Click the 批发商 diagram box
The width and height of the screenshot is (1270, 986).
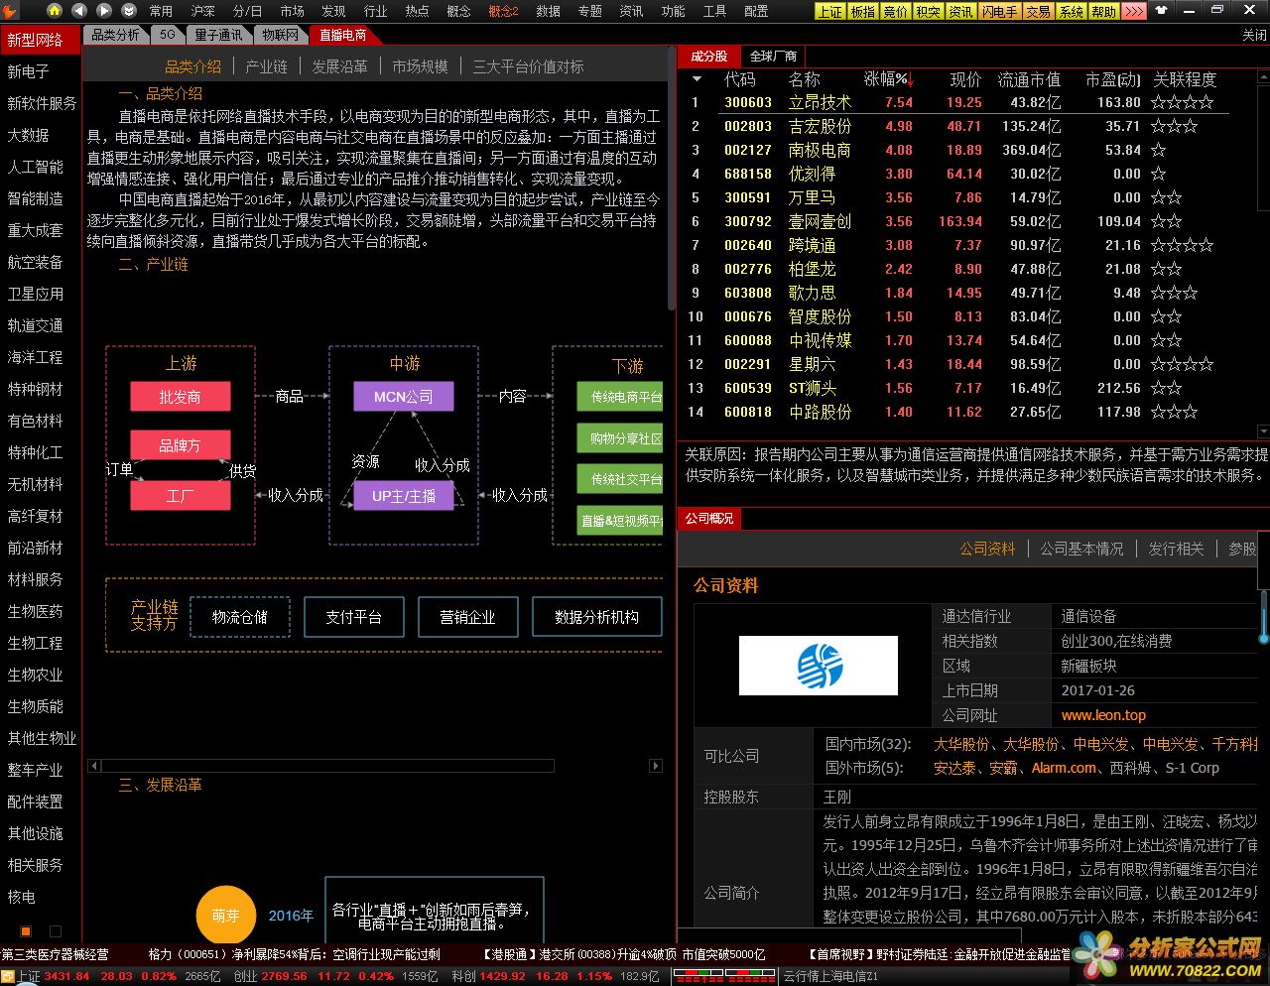point(181,397)
